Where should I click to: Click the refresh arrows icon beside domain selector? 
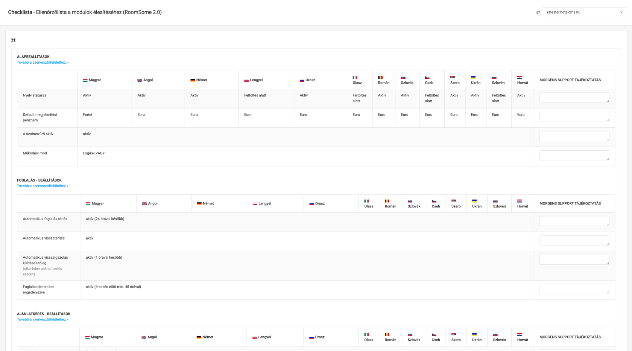point(538,12)
